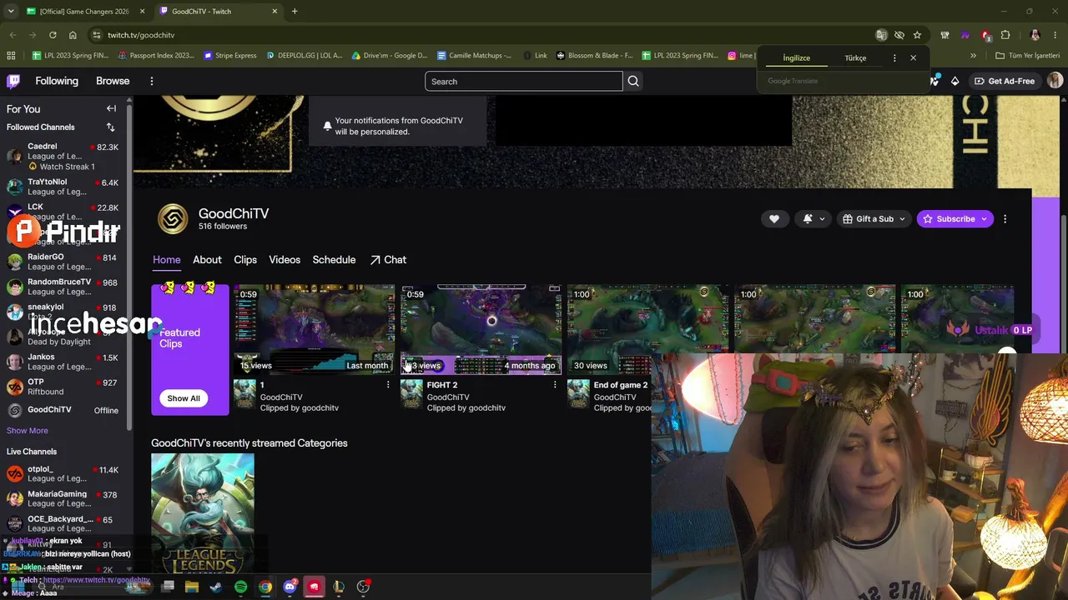Open RaiderGO channel in the sidebar
Image resolution: width=1068 pixels, height=600 pixels.
point(63,262)
